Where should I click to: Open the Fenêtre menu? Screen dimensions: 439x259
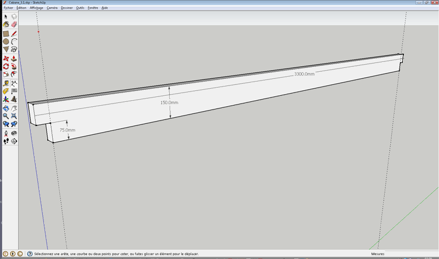pyautogui.click(x=93, y=8)
